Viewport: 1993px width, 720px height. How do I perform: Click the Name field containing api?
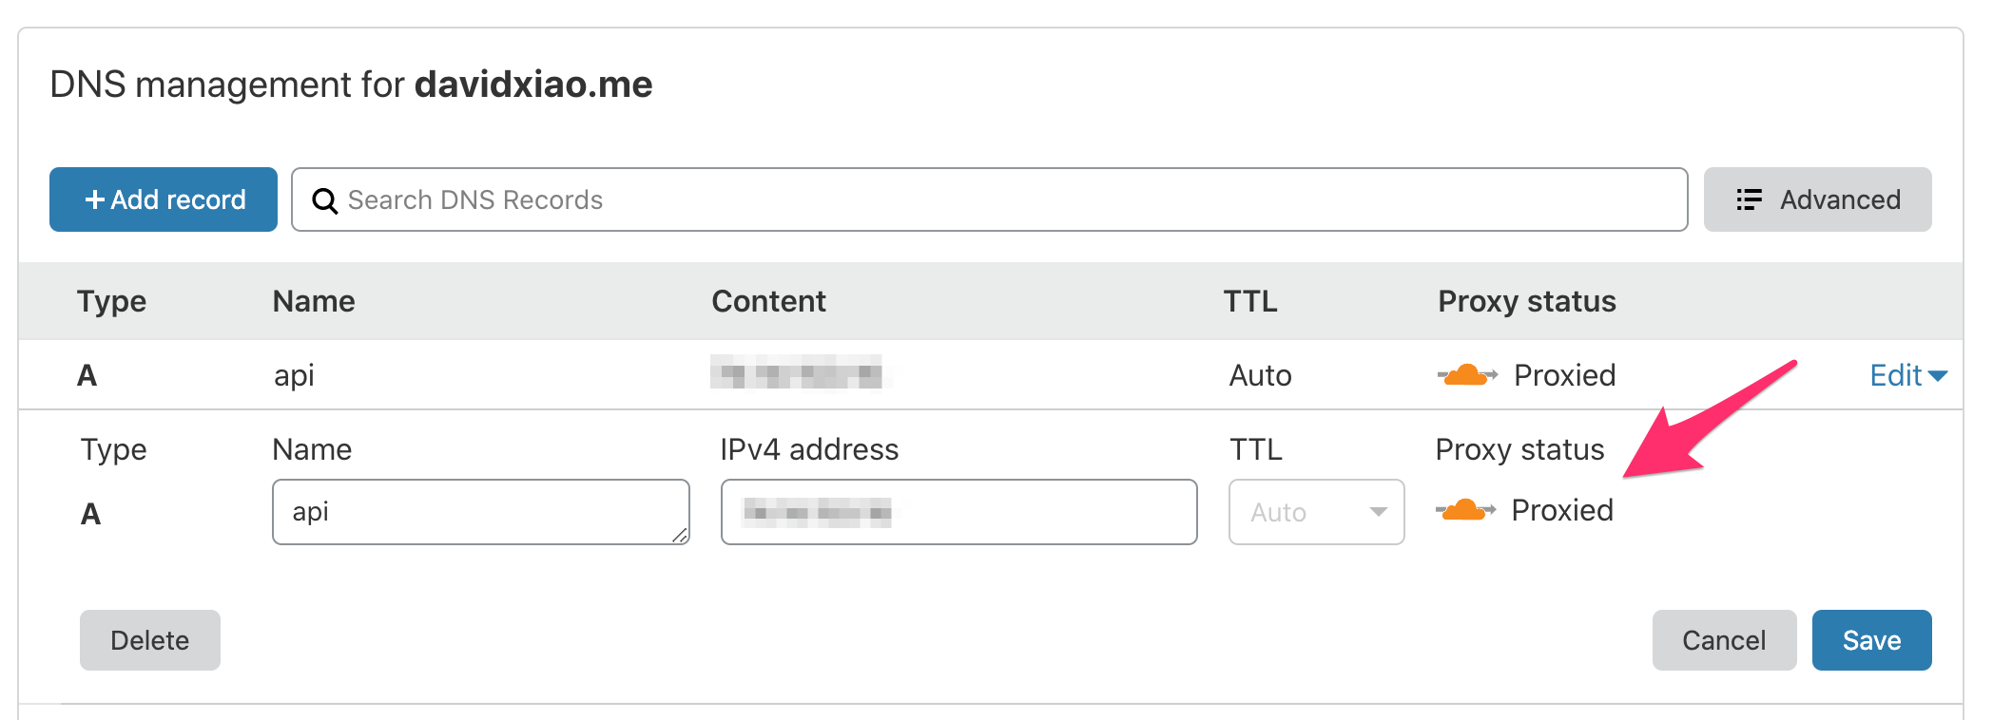click(480, 512)
